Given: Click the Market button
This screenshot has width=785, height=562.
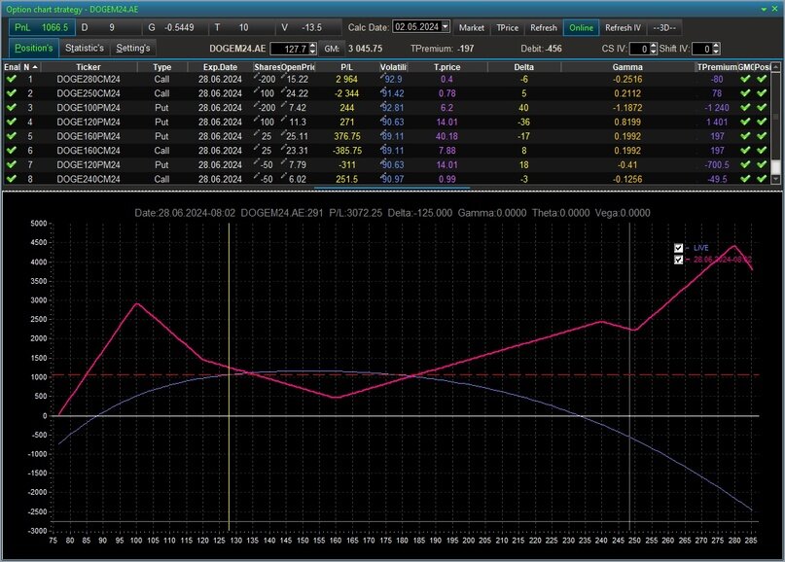Looking at the screenshot, I should point(472,27).
